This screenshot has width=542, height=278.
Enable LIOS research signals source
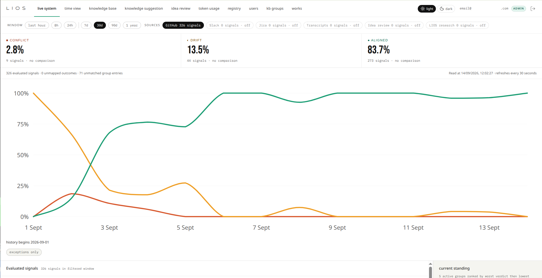pyautogui.click(x=457, y=25)
